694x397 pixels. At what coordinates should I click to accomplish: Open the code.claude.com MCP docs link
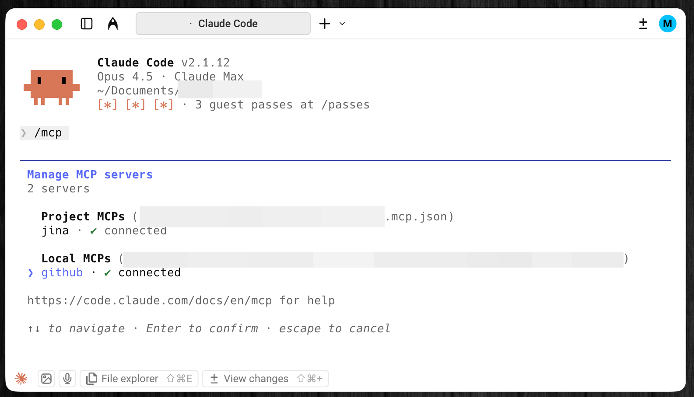(149, 300)
